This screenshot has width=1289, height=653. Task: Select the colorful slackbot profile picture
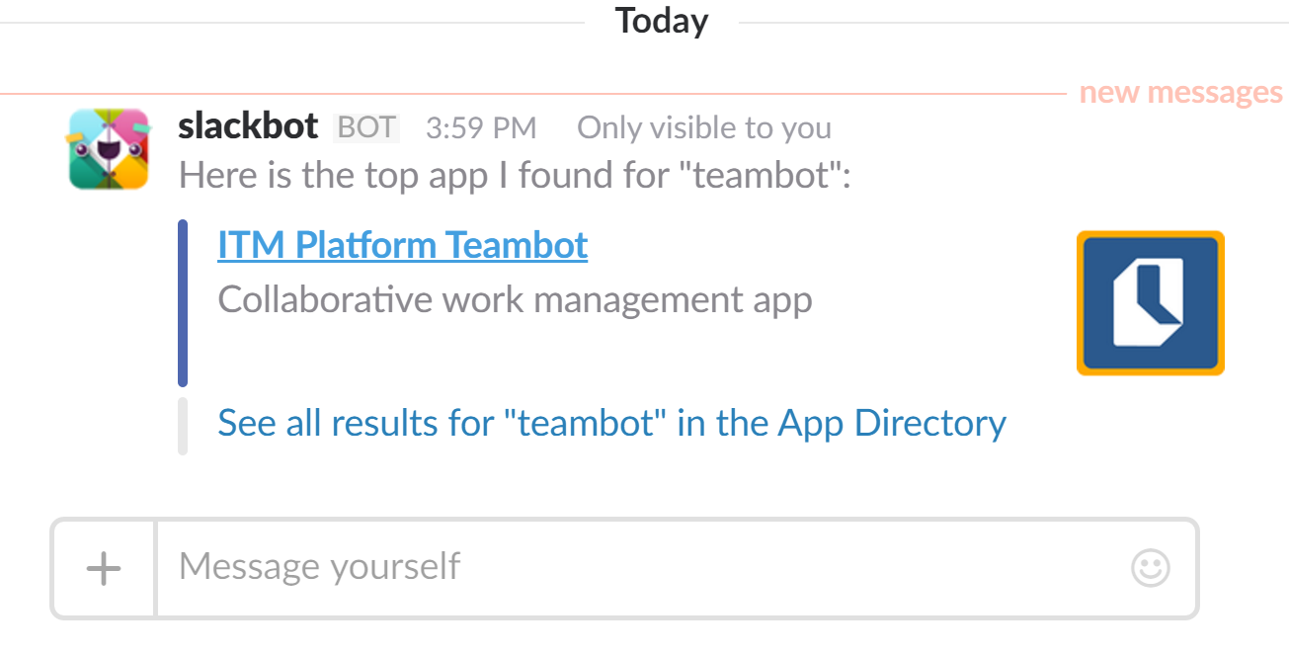pos(109,148)
